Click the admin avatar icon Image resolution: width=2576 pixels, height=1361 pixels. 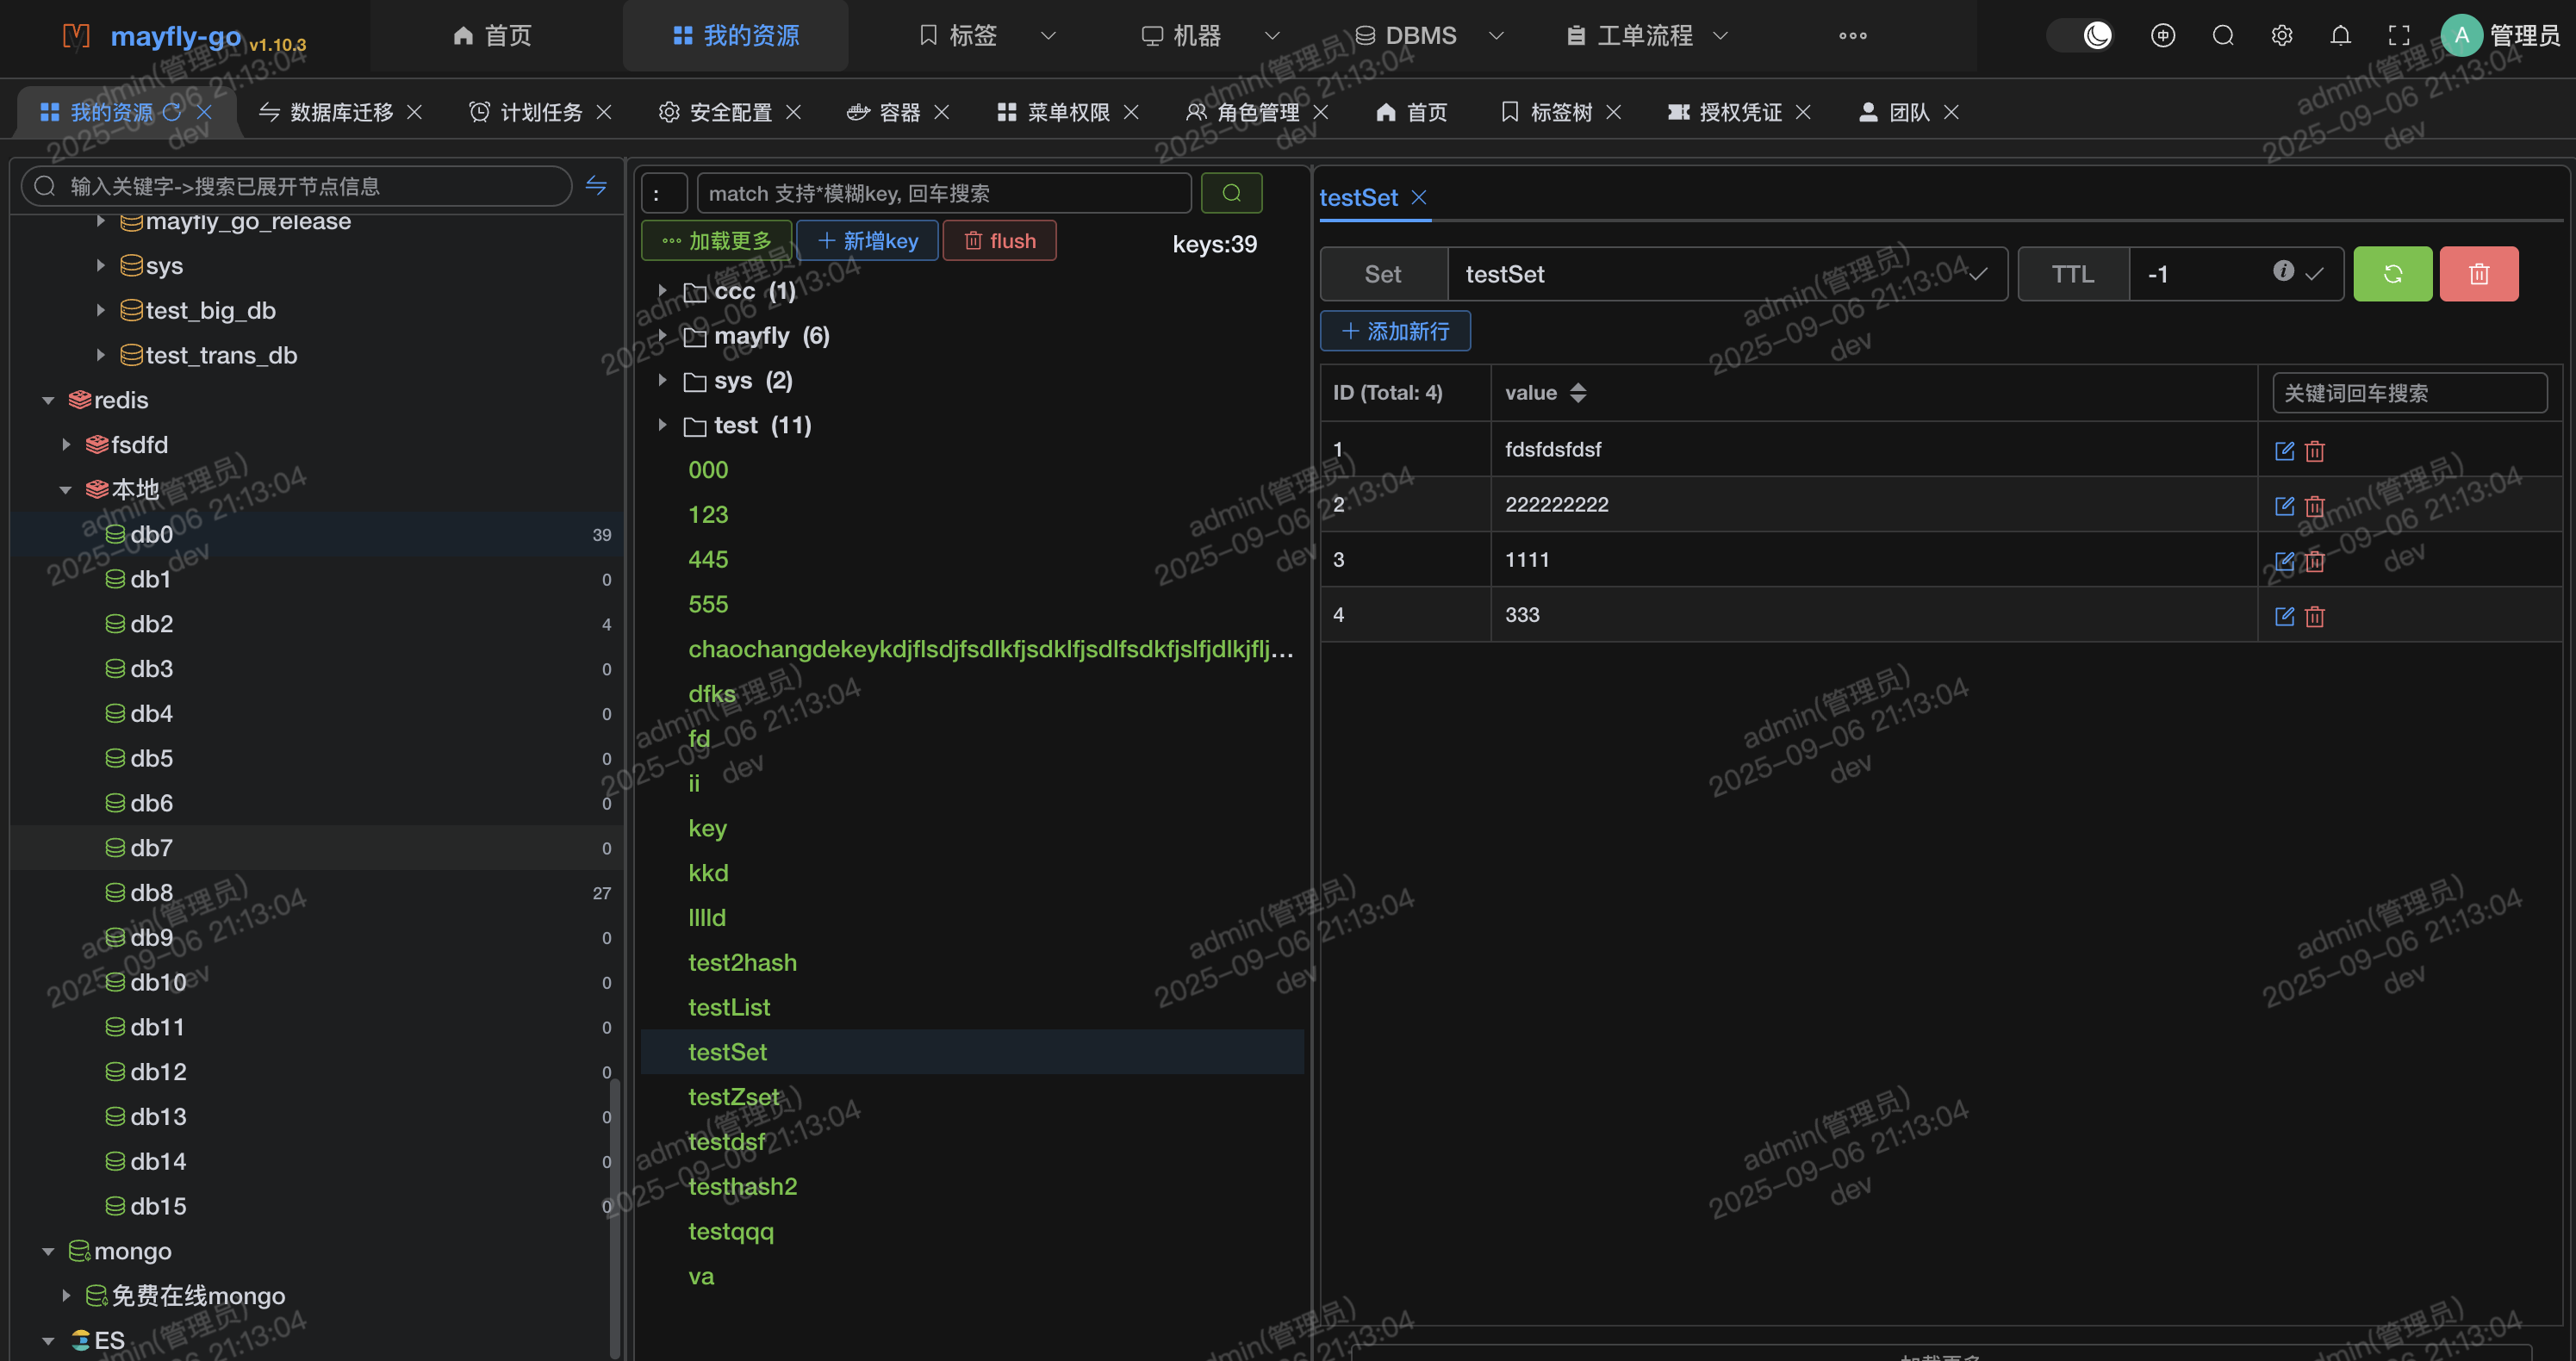[x=2461, y=36]
